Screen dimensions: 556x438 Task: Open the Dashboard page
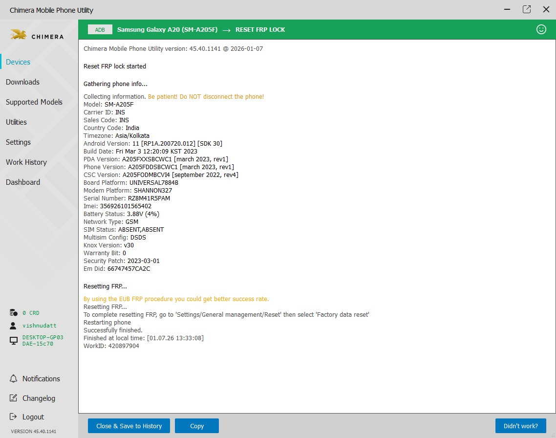point(22,182)
